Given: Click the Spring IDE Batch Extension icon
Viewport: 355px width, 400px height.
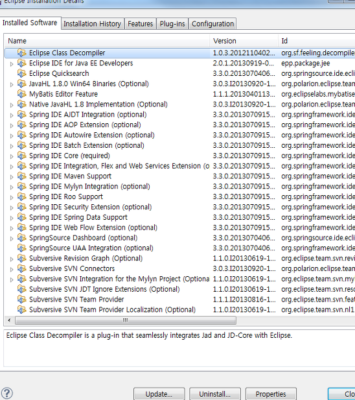Looking at the screenshot, I should 21,145.
